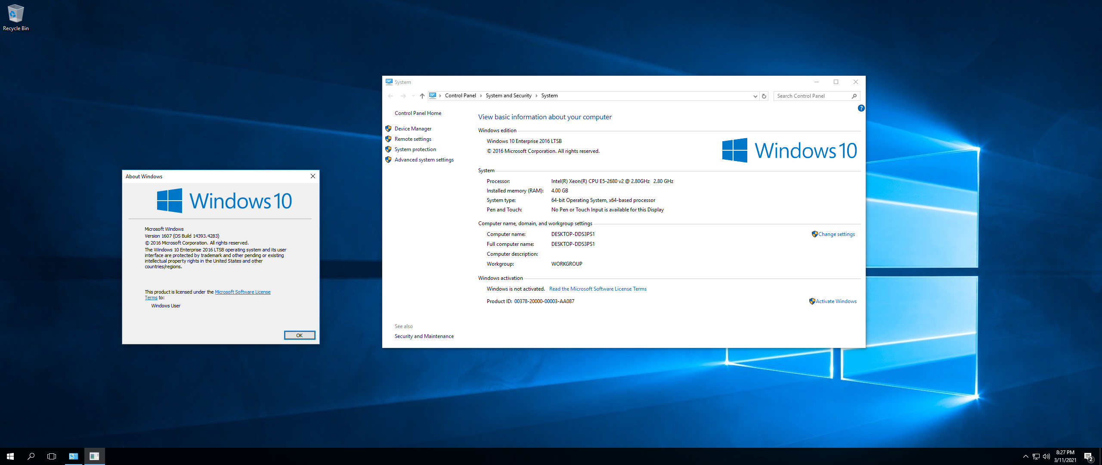Open address bar history dropdown

[755, 96]
